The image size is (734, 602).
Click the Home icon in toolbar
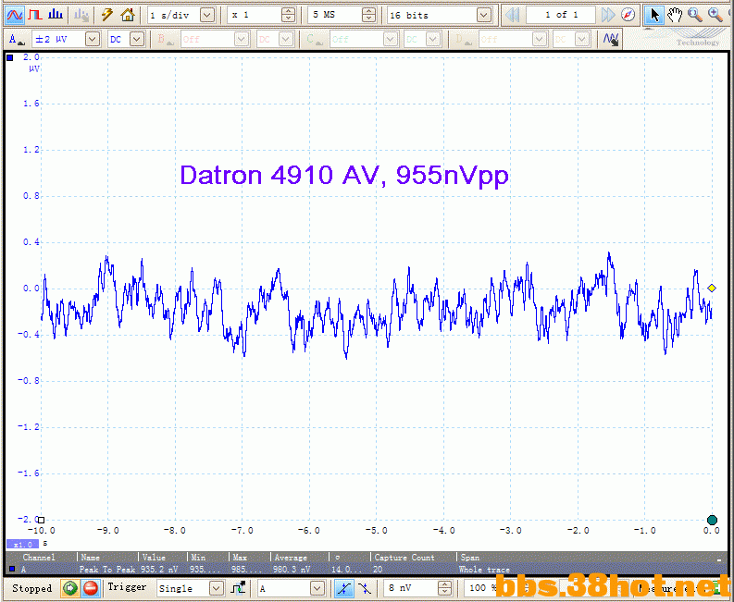pos(128,15)
